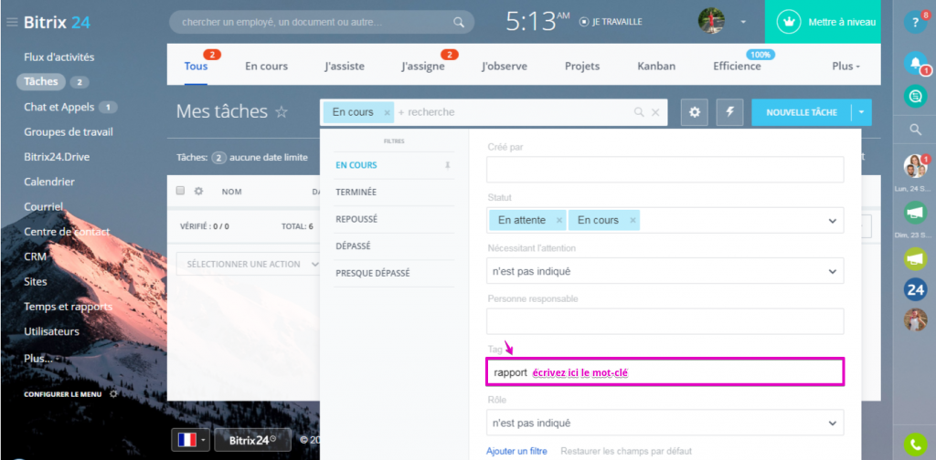Click the Configurer le menu gear icon
Image resolution: width=936 pixels, height=460 pixels.
click(113, 394)
